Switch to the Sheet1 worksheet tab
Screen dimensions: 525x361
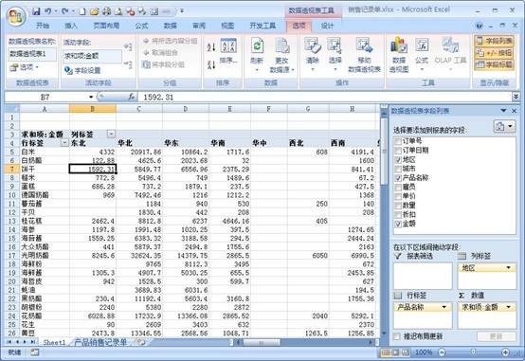pyautogui.click(x=54, y=342)
